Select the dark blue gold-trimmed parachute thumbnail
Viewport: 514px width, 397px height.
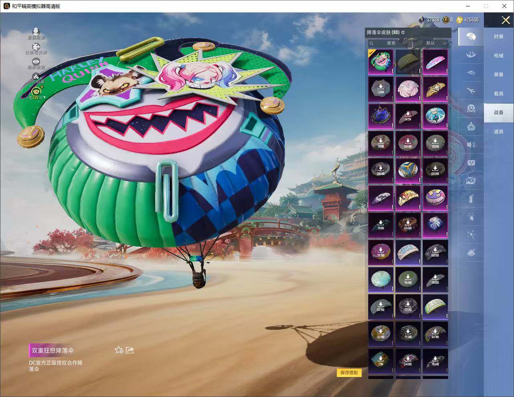click(380, 116)
